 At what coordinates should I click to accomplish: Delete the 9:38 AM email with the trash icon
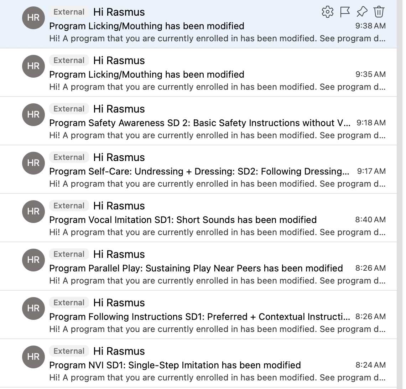[x=379, y=12]
